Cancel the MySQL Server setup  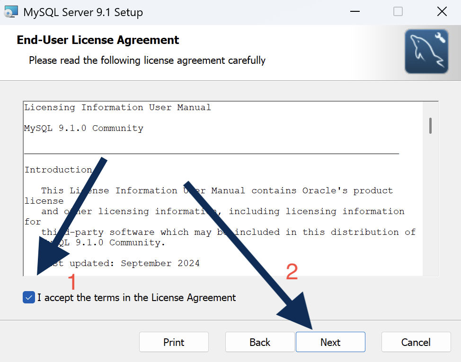pos(416,342)
